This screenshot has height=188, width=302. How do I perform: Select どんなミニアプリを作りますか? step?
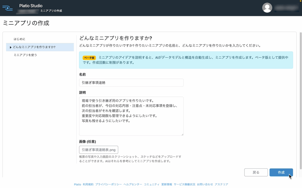click(x=34, y=47)
